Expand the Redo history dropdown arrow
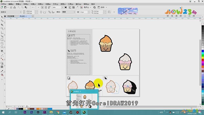The image size is (204, 115). click(39, 7)
